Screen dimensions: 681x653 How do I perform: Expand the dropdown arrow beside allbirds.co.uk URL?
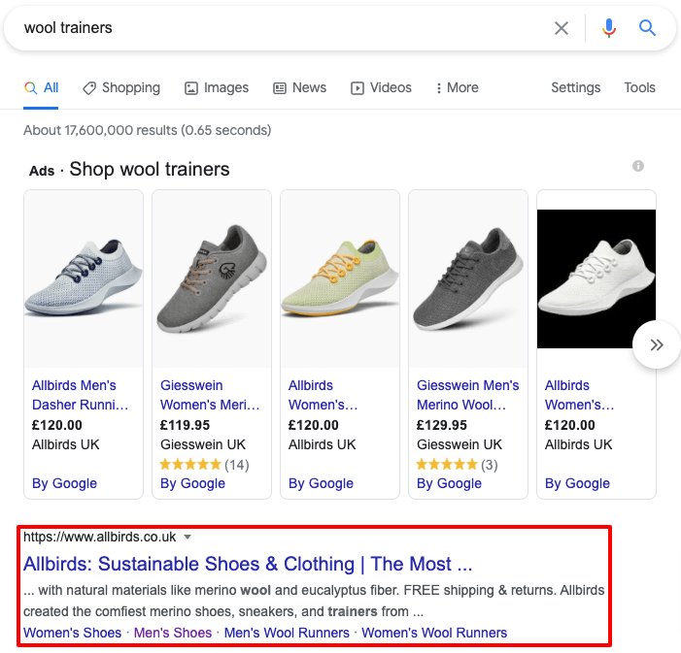click(187, 538)
